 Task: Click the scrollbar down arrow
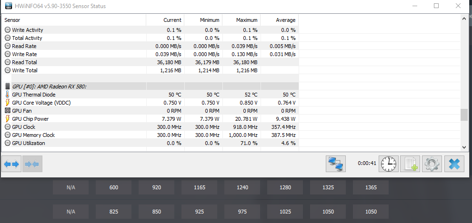click(464, 147)
